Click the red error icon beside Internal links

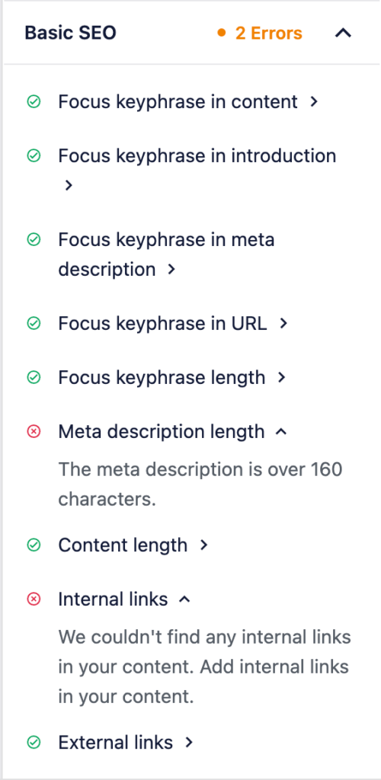(x=34, y=600)
